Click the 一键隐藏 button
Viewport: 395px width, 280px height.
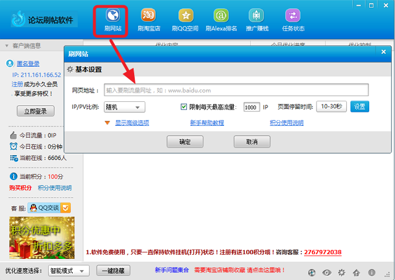pyautogui.click(x=113, y=271)
